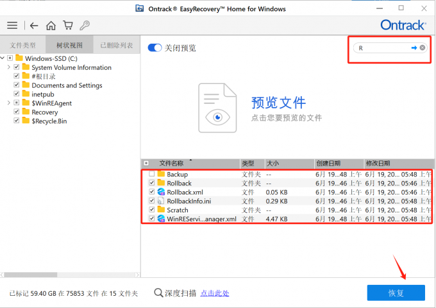This screenshot has width=436, height=308.
Task: Click the blue 恢复 button
Action: point(396,293)
